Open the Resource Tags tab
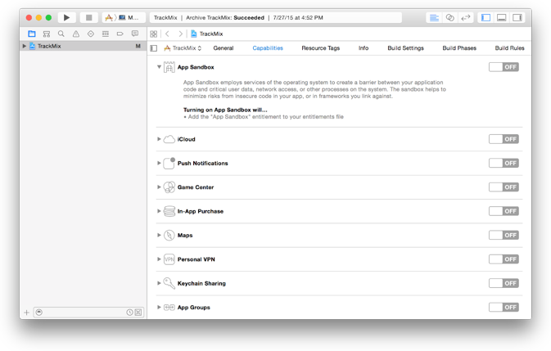This screenshot has height=351, width=551. (320, 48)
